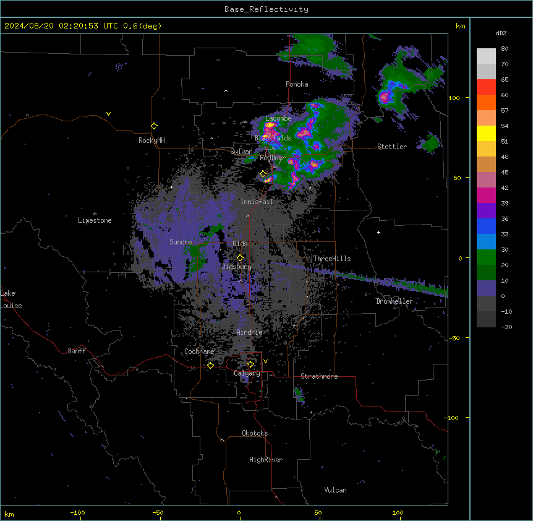Click the white caret marker west of Ponoka
This screenshot has height=521, width=533.
(226, 91)
